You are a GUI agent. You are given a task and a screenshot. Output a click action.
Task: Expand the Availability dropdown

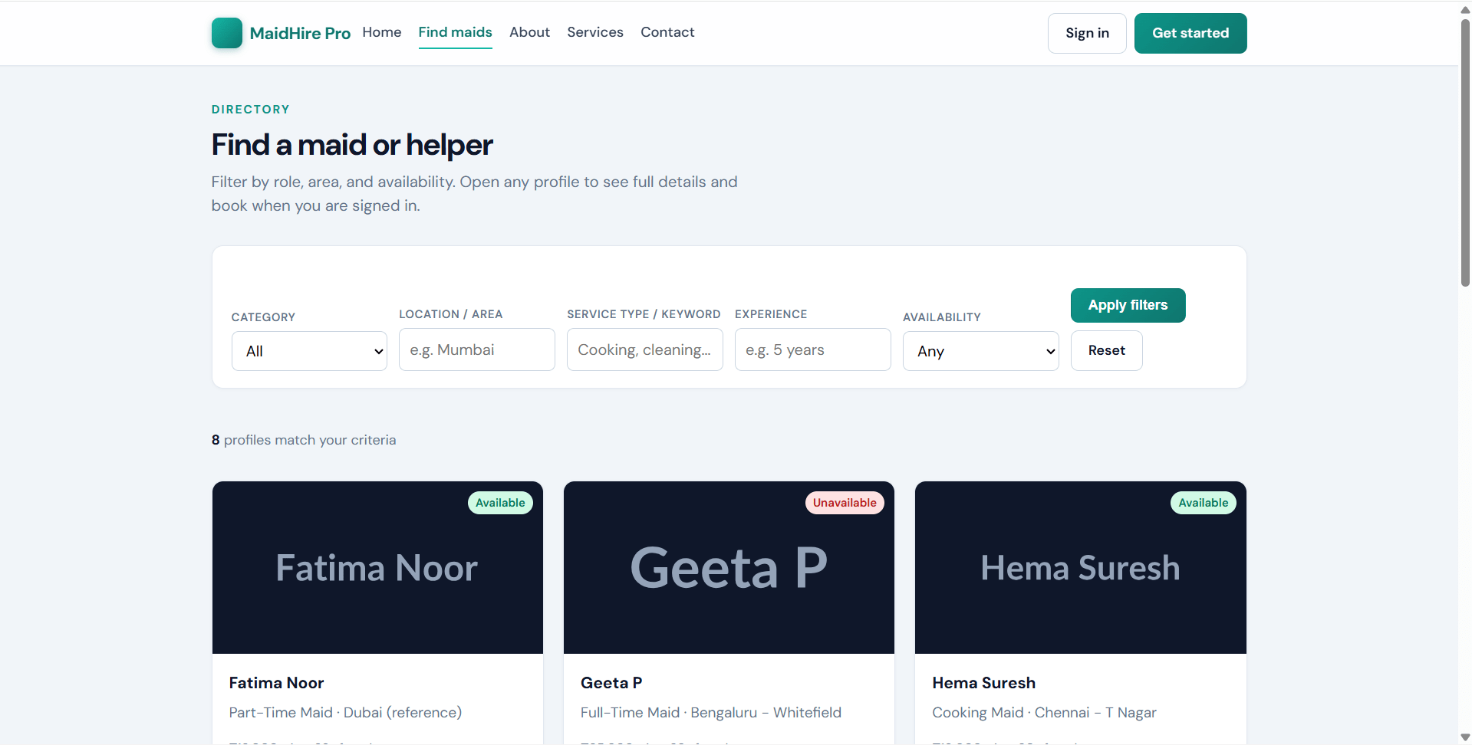click(x=980, y=351)
